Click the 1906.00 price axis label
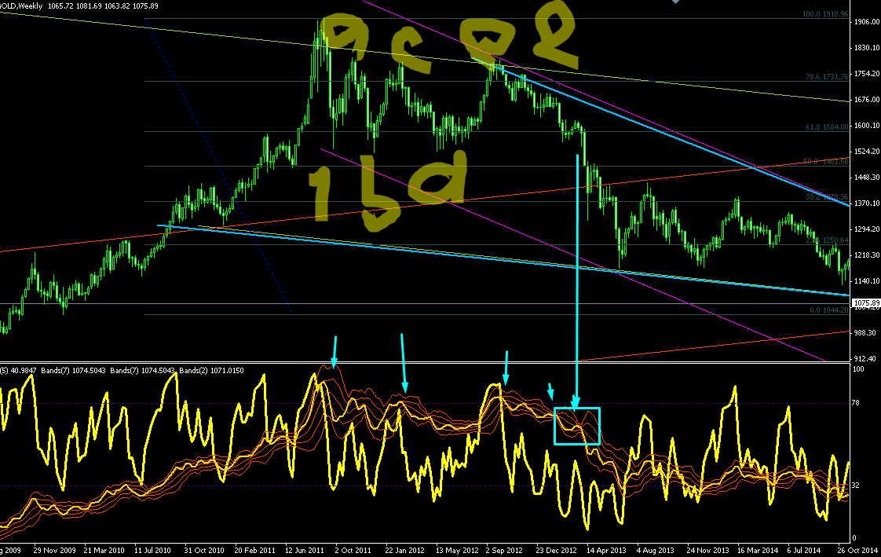Image resolution: width=881 pixels, height=557 pixels. tap(866, 22)
